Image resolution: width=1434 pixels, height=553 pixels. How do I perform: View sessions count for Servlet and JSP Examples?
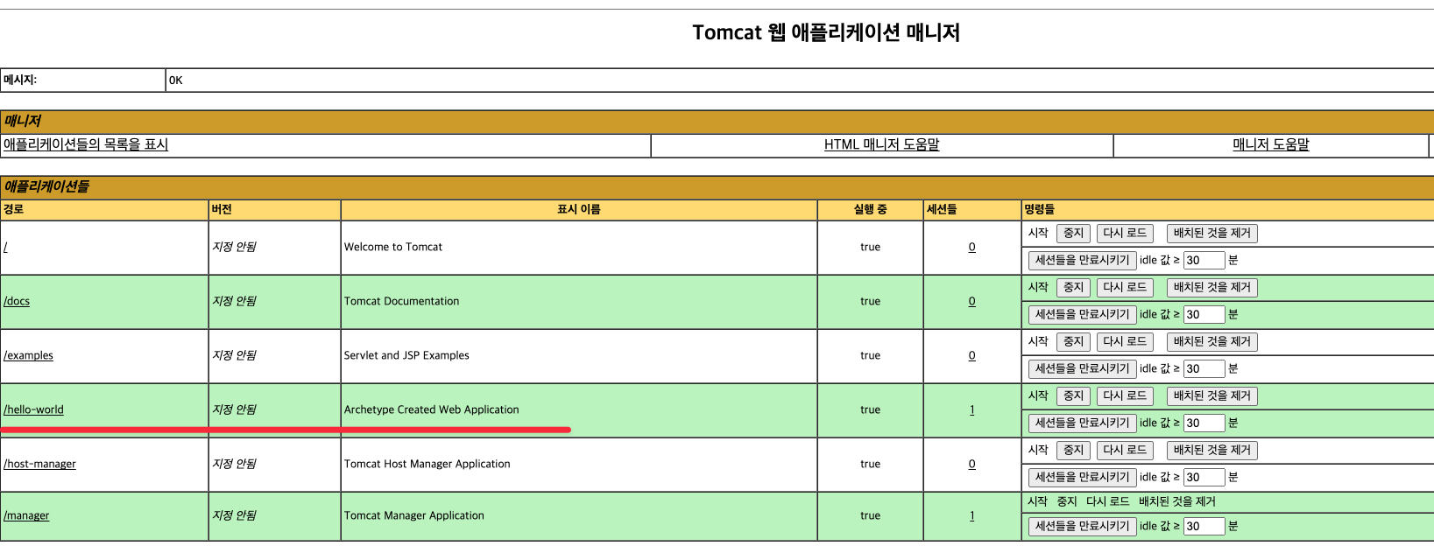tap(971, 355)
